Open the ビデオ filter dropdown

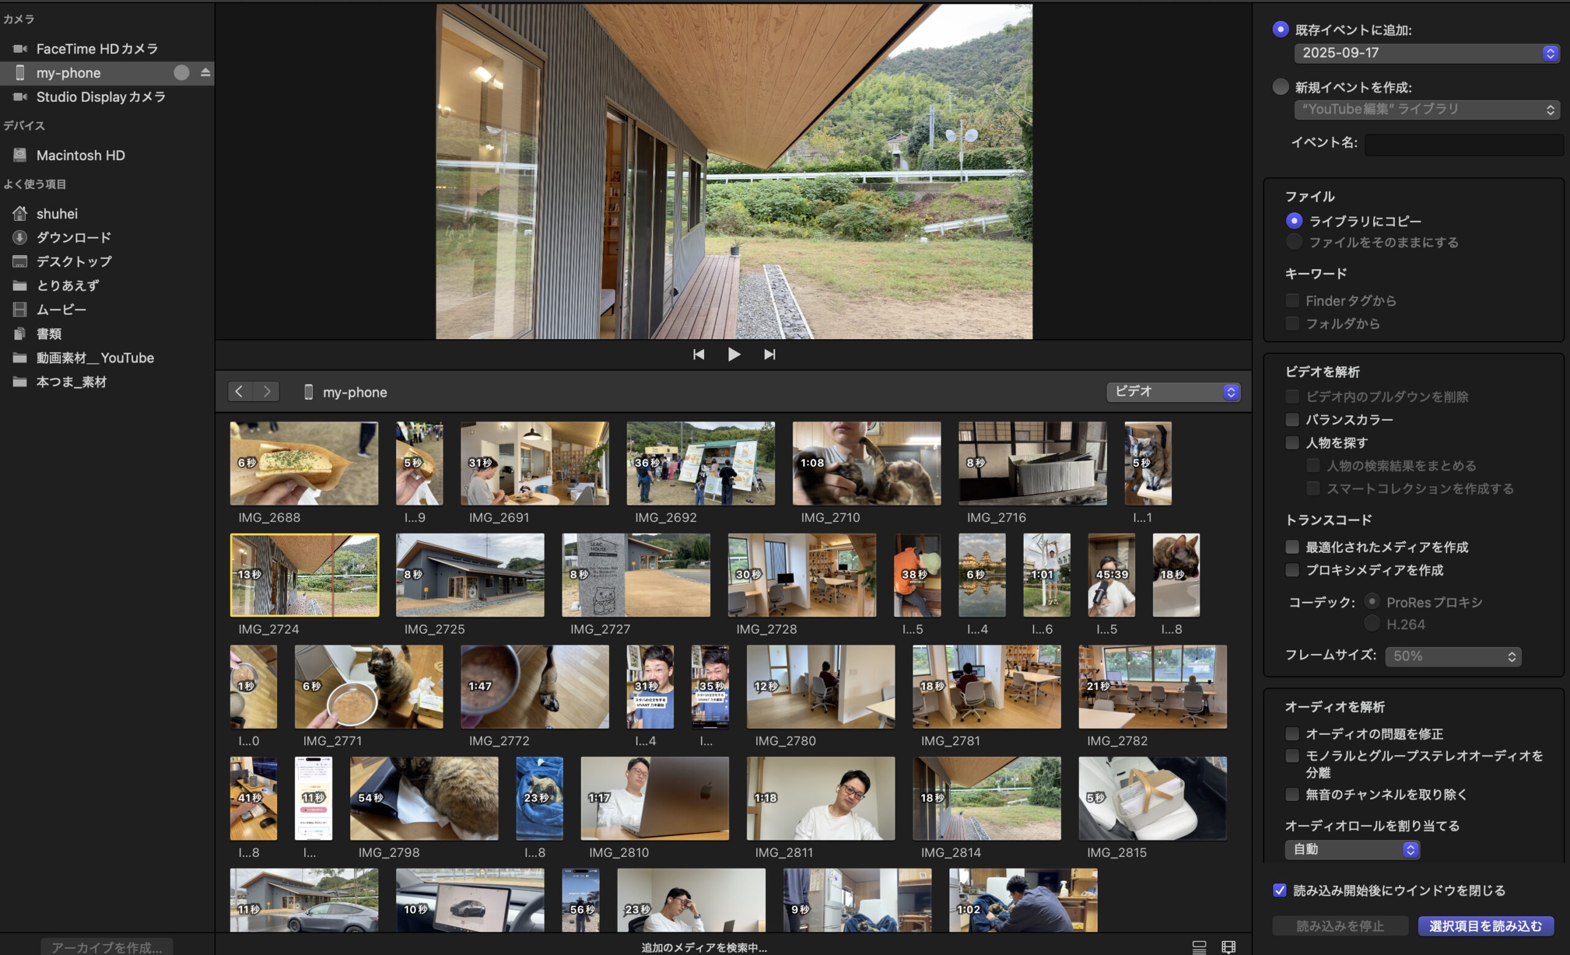pos(1173,391)
